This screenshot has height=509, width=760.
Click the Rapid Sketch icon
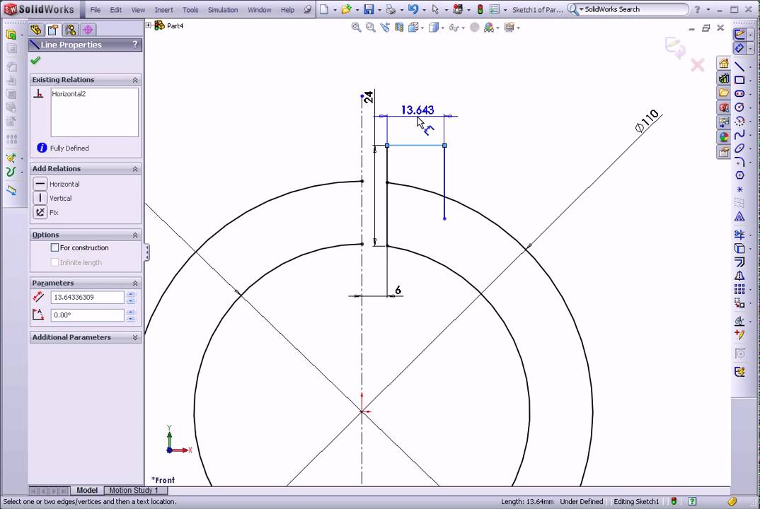(739, 372)
